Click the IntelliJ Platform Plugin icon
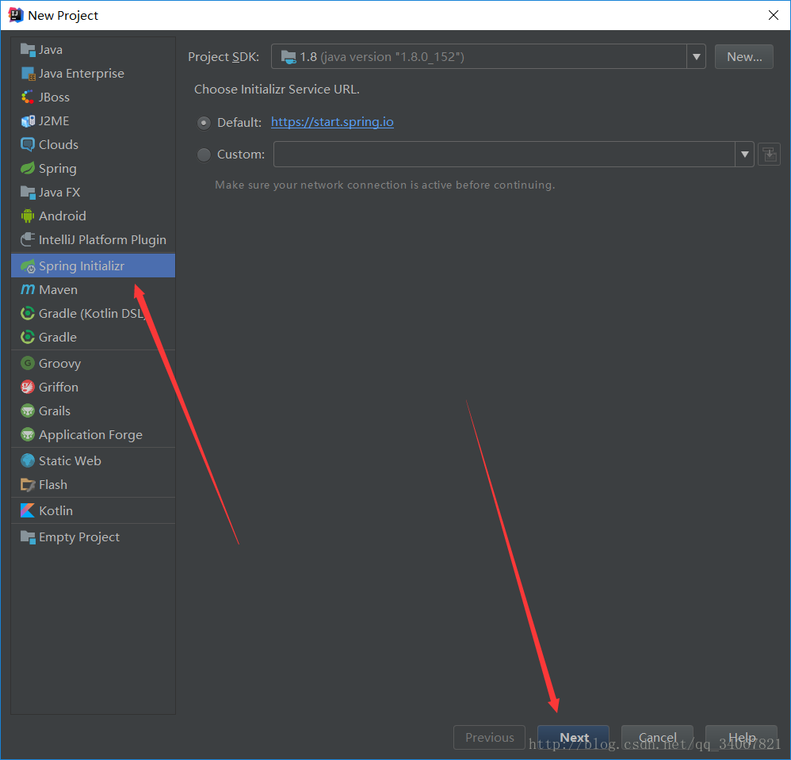This screenshot has height=760, width=791. point(28,239)
